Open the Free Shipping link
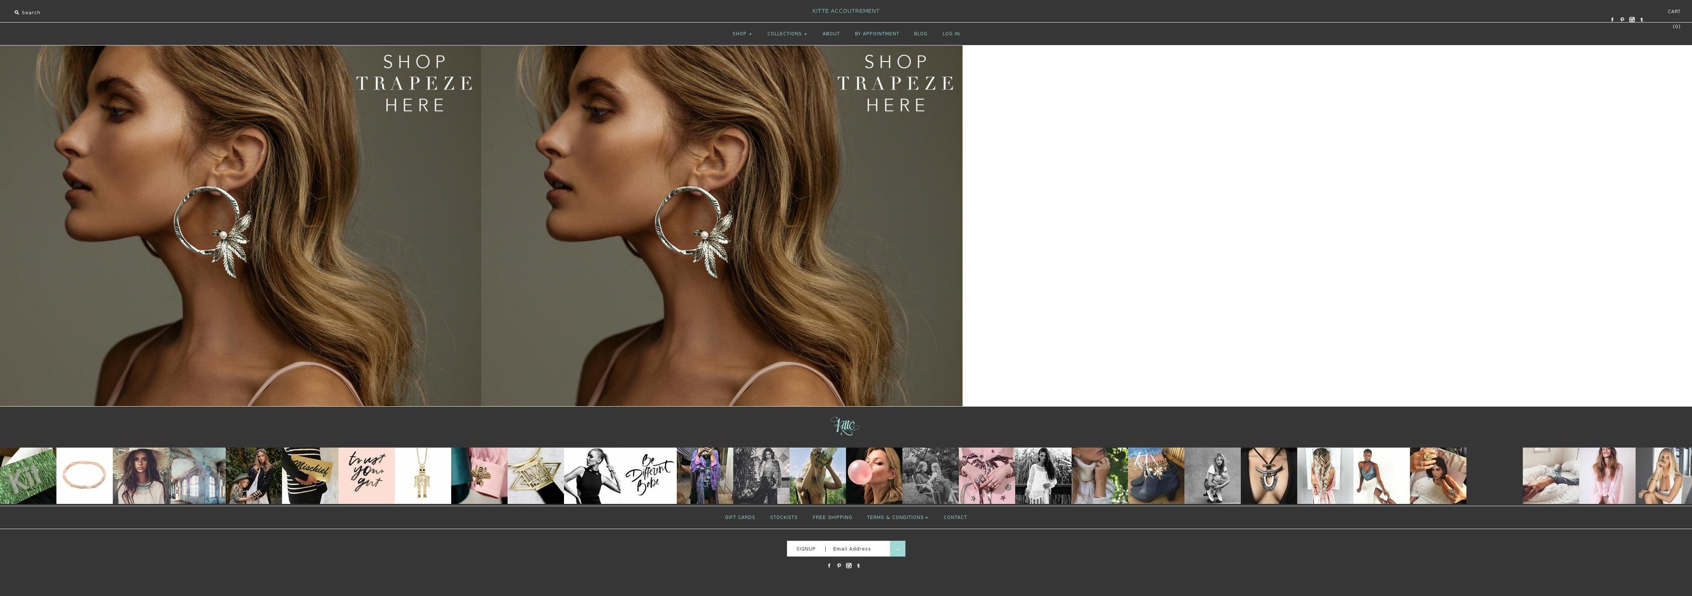Screen dimensions: 1692x596 point(832,517)
